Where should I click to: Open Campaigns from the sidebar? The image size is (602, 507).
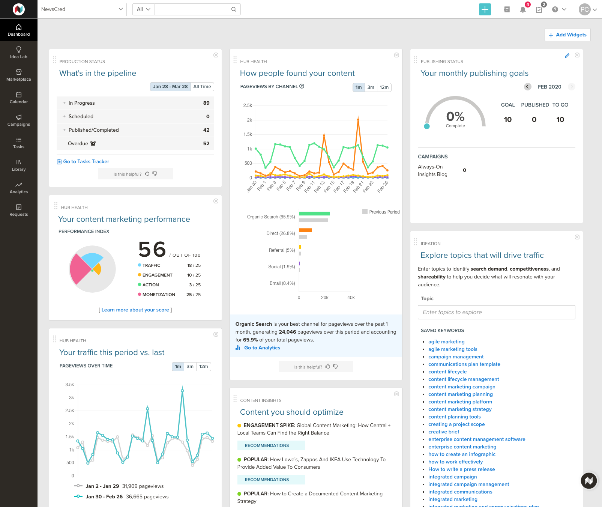(19, 120)
